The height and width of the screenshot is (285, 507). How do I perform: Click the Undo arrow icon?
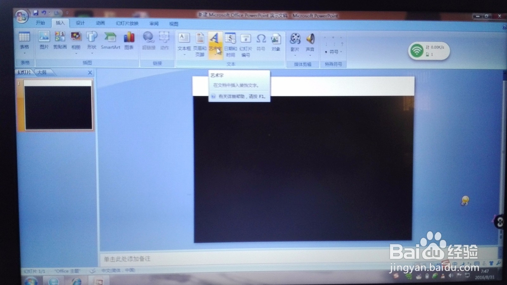(x=44, y=13)
